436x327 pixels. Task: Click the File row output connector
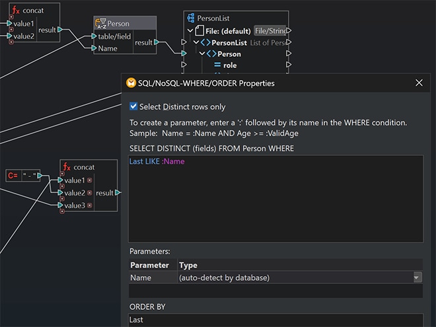pos(289,30)
